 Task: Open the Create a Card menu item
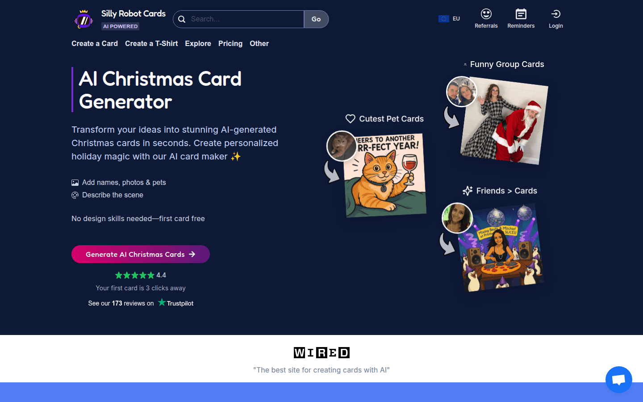tap(95, 43)
